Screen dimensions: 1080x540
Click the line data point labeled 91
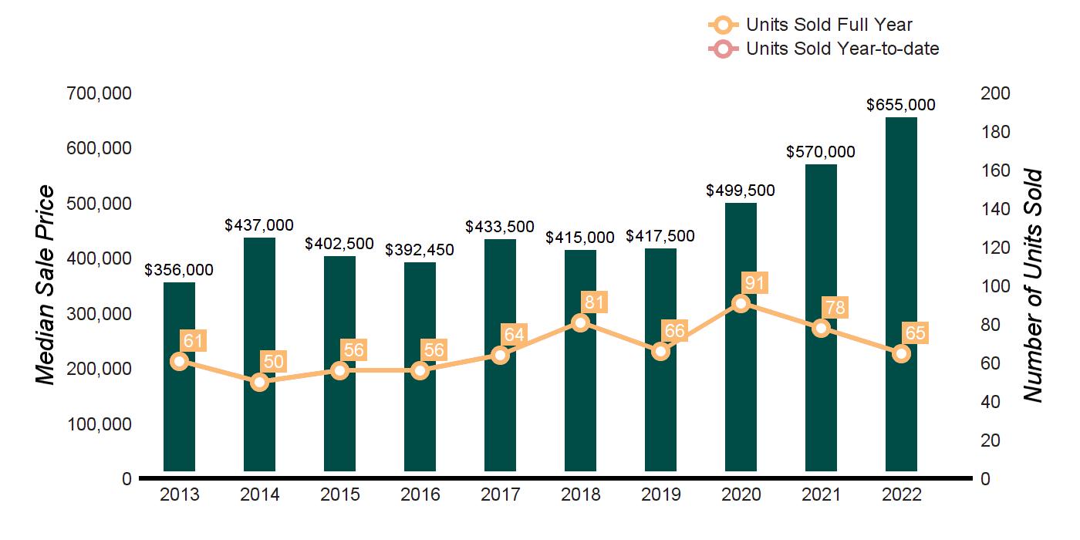[741, 303]
